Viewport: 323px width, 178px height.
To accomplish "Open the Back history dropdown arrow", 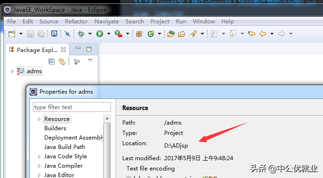I will 272,34.
